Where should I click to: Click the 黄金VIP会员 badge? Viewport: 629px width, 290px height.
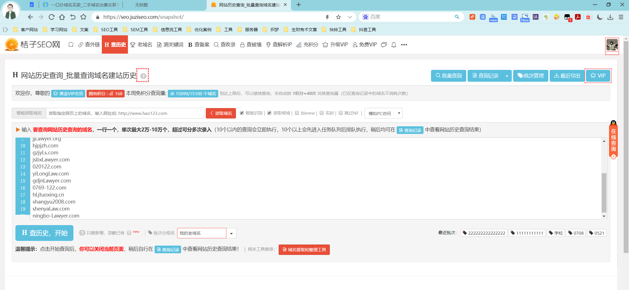(x=68, y=93)
